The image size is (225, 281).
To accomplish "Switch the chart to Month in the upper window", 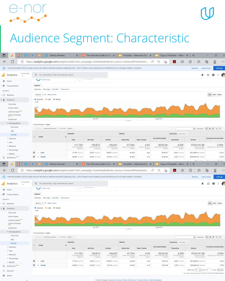I will 219,95.
